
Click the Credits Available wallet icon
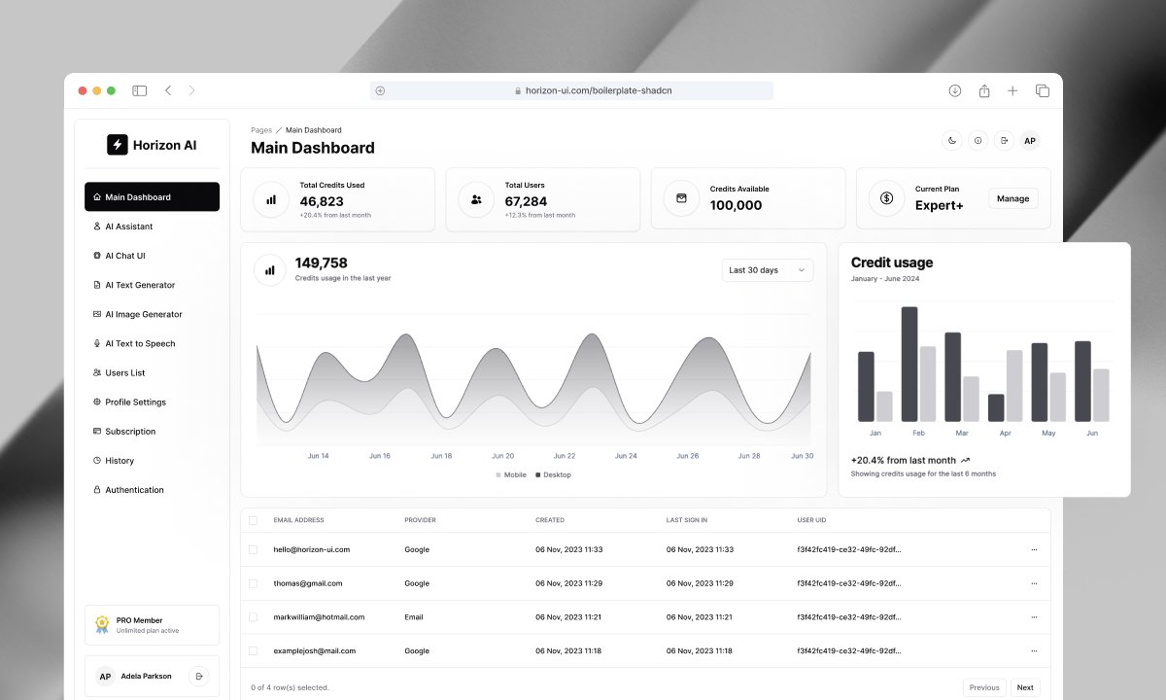coord(681,198)
